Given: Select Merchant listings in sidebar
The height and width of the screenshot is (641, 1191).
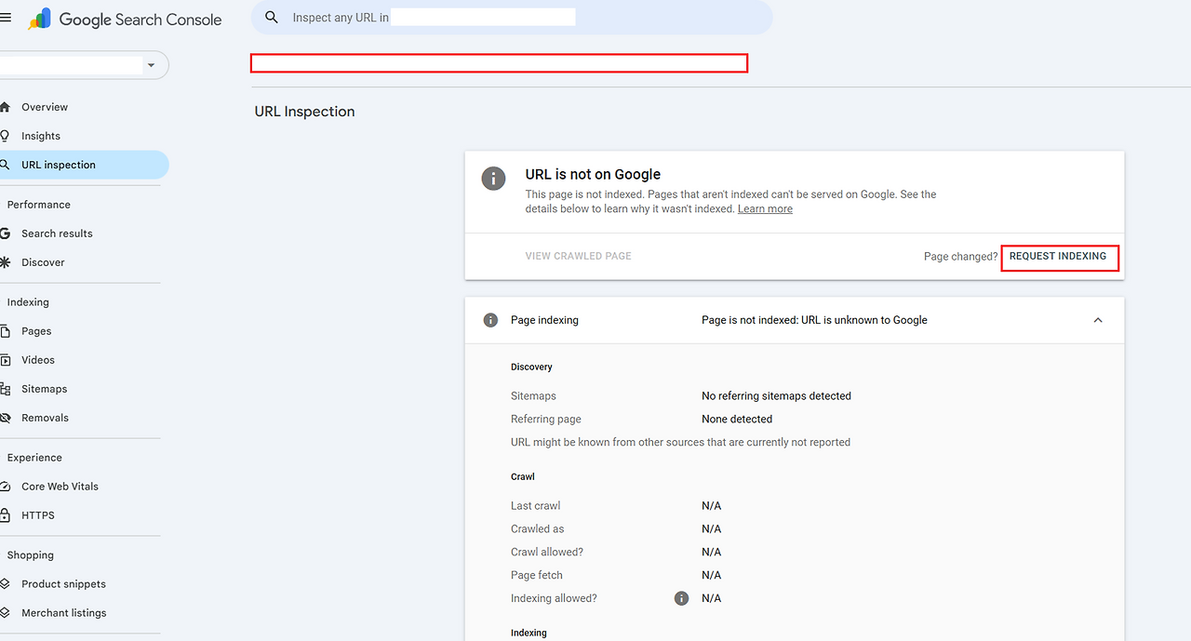Looking at the screenshot, I should pos(63,613).
